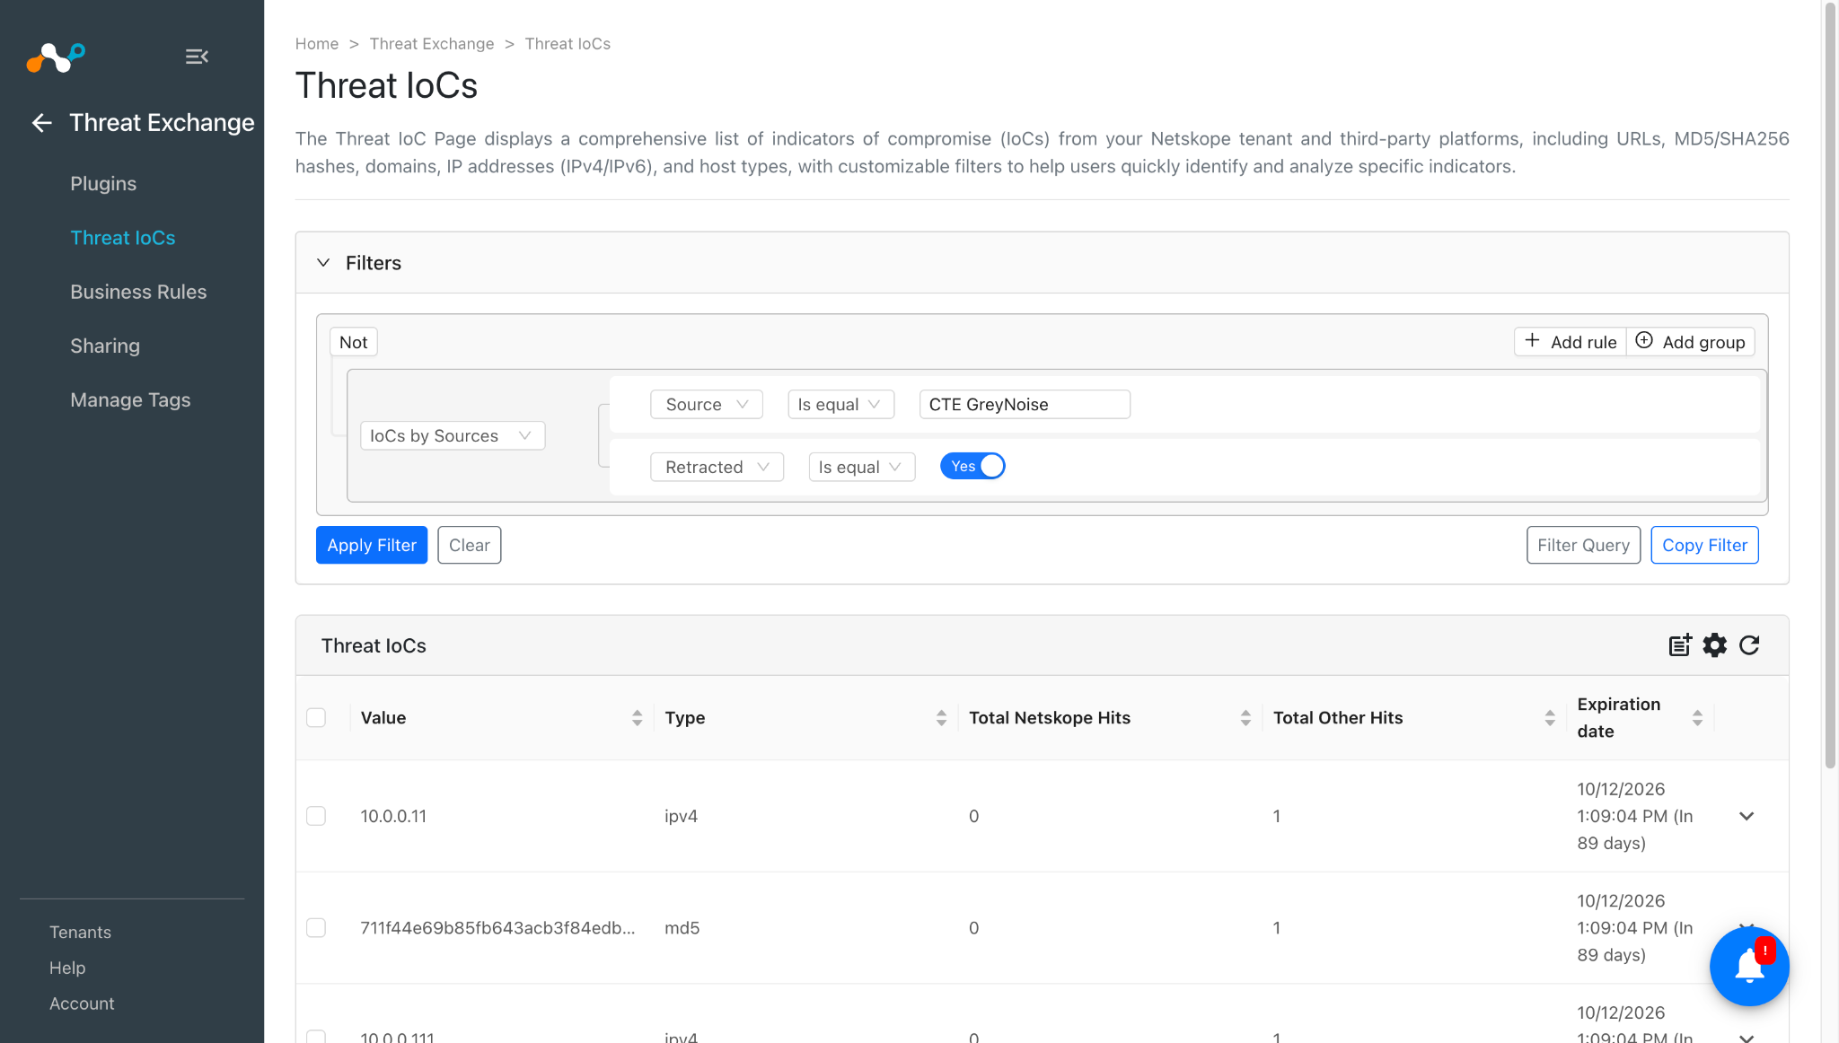This screenshot has width=1839, height=1043.
Task: Sort by Expiration date column
Action: tap(1697, 718)
